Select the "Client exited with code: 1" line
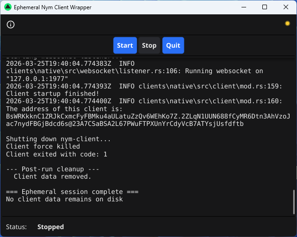The height and width of the screenshot is (237, 297). (56, 154)
